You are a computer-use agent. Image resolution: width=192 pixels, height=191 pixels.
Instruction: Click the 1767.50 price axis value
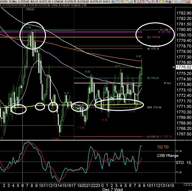[184, 134]
